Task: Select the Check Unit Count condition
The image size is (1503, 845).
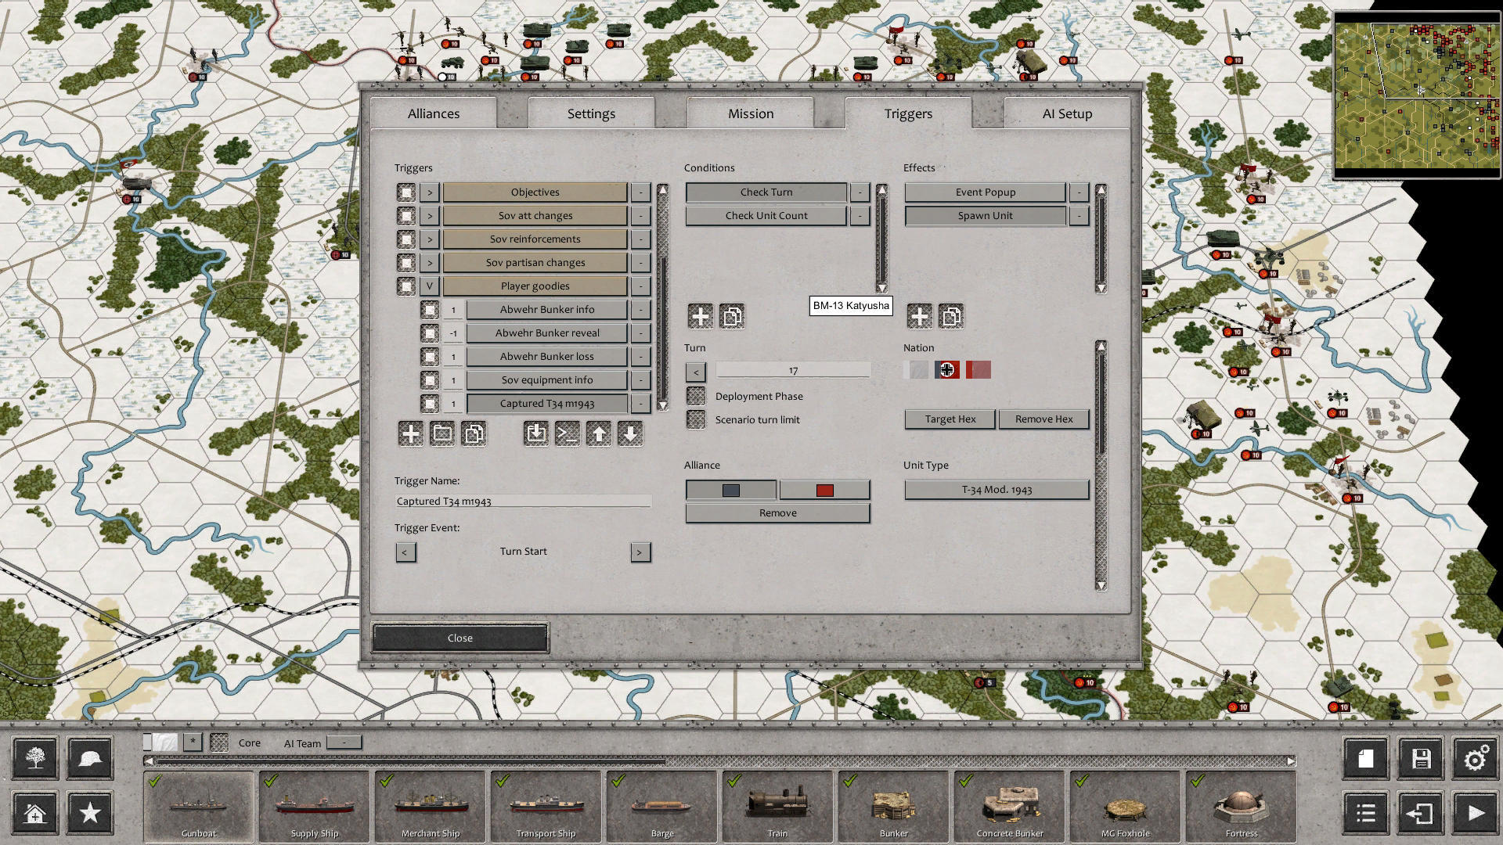Action: [x=766, y=216]
